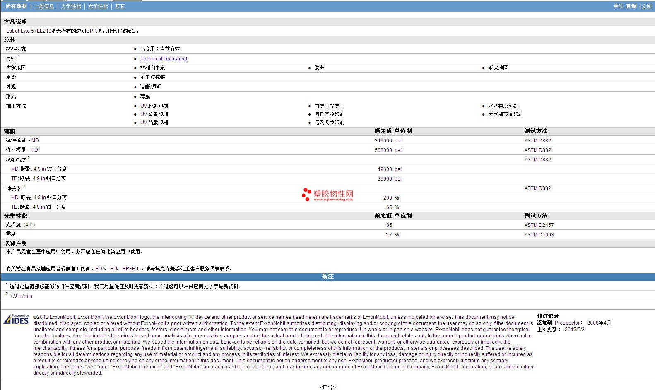This screenshot has height=390, width=655.
Task: Click the 1.7 % haze value
Action: click(x=392, y=235)
